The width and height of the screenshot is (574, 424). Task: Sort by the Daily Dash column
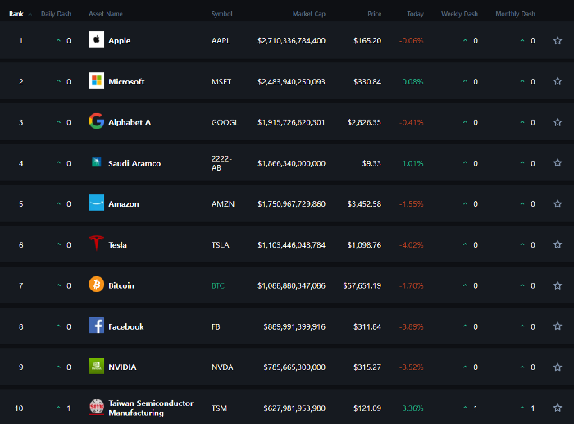coord(56,14)
